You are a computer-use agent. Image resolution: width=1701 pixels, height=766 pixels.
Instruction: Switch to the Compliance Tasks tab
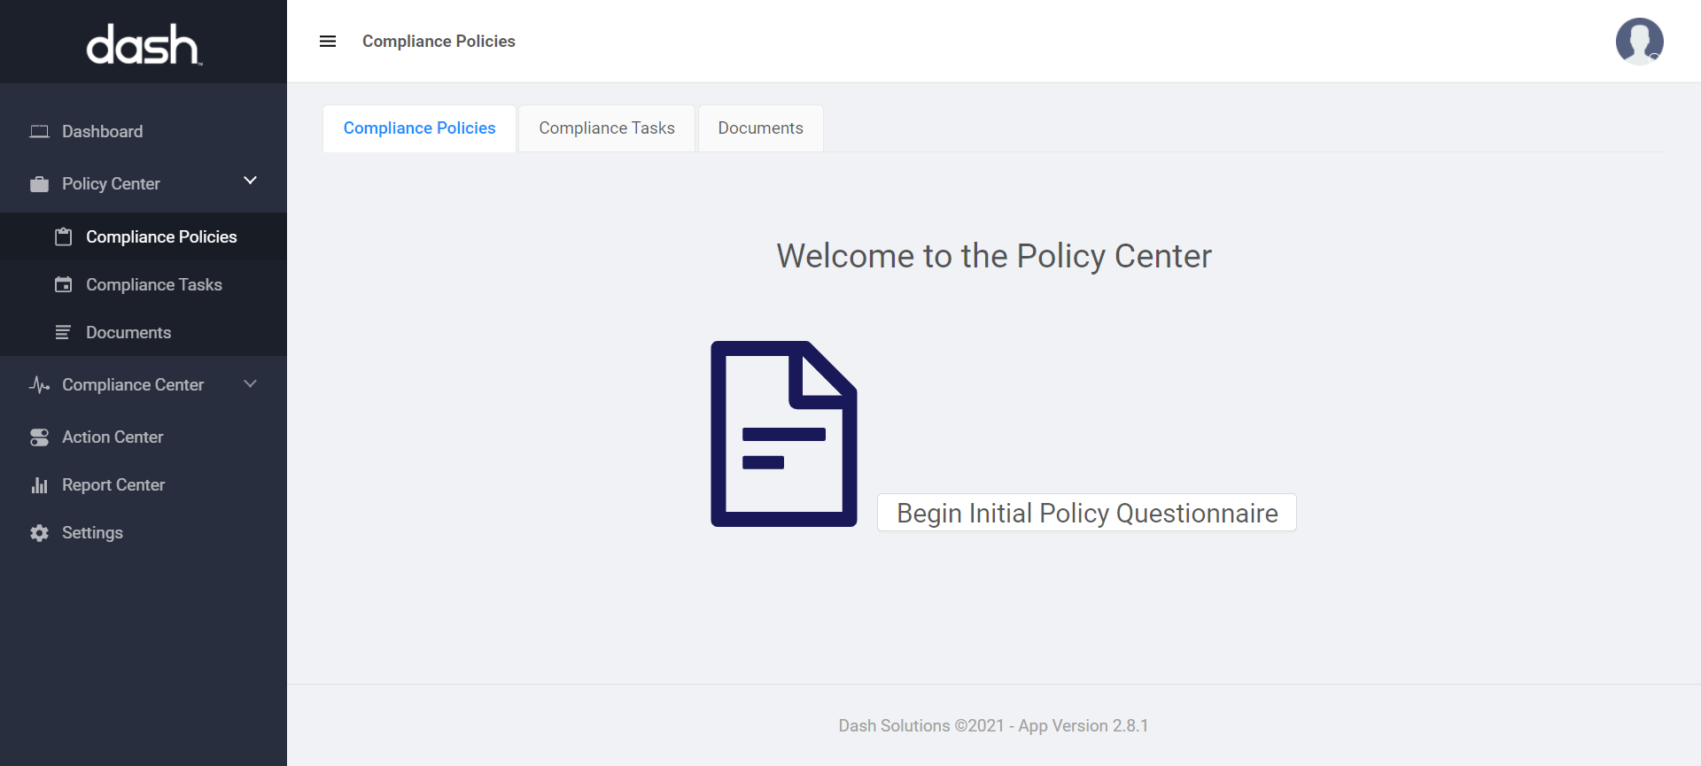[x=607, y=128]
